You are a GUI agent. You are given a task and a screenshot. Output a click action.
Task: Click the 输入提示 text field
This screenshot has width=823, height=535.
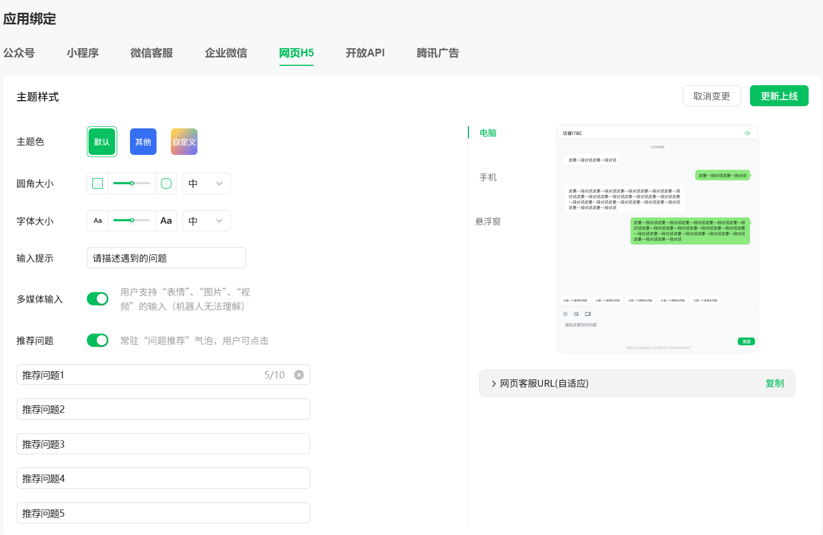click(x=166, y=258)
